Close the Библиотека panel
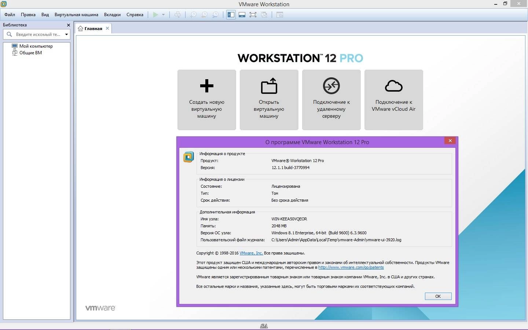Image resolution: width=528 pixels, height=330 pixels. (68, 25)
